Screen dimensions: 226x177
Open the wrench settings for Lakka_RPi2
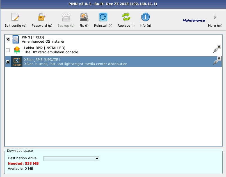click(x=215, y=50)
